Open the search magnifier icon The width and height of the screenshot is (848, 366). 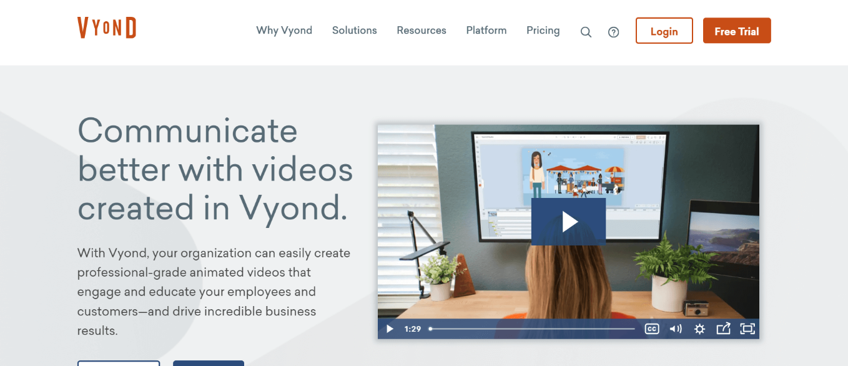coord(586,32)
